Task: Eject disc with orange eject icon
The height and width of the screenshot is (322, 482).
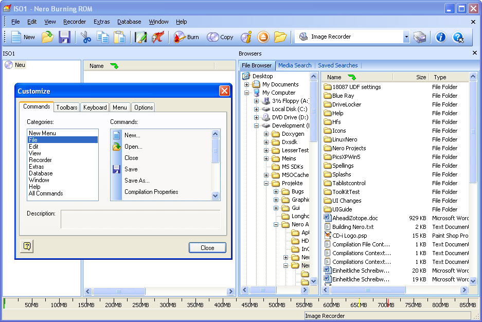Action: click(263, 37)
